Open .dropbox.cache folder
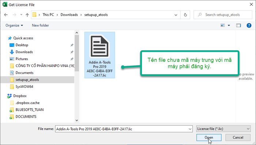The width and height of the screenshot is (256, 145). (x=27, y=103)
